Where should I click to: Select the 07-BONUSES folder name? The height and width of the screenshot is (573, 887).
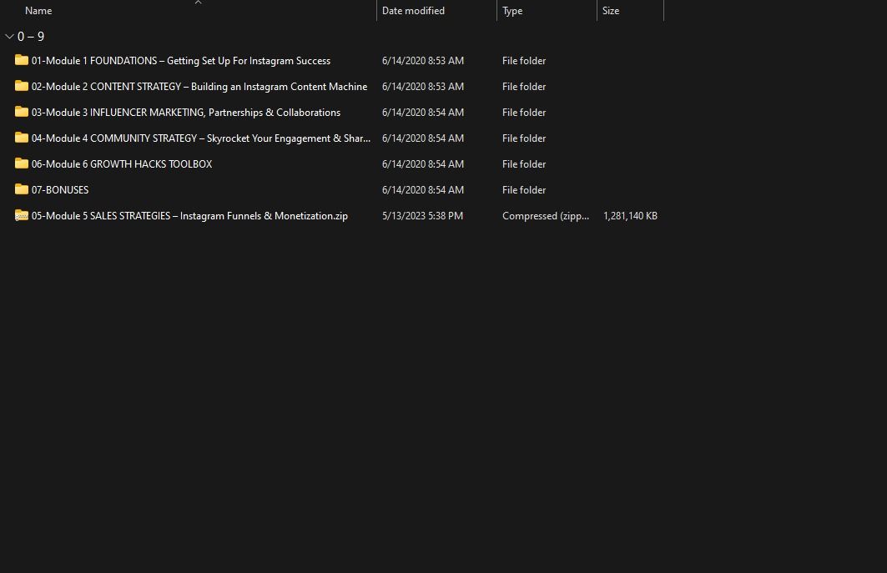(x=60, y=190)
